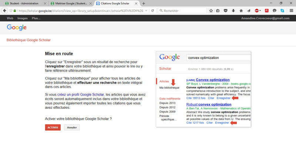Screen dimensions: 296x142
Task: Focus the address bar URL field
Action: [81, 11]
